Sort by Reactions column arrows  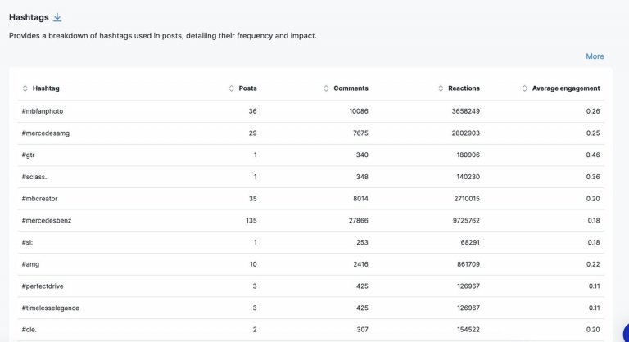click(441, 88)
